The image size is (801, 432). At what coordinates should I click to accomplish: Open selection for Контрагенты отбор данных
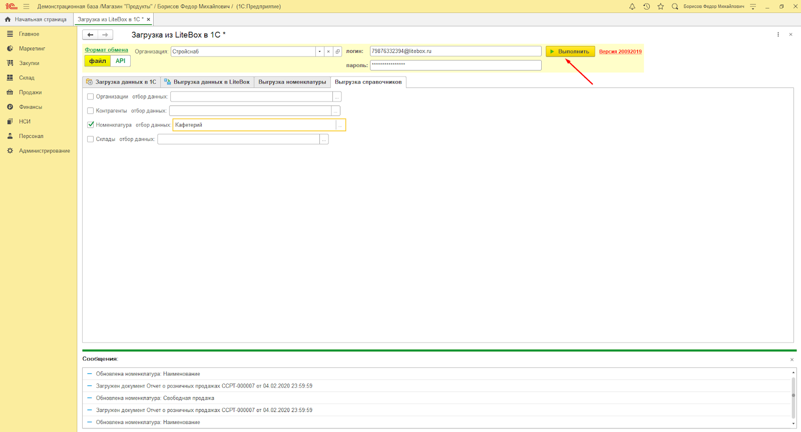pos(336,110)
